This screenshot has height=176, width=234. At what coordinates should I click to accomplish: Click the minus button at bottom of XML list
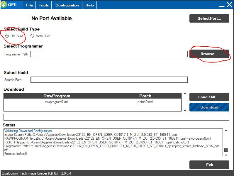[185, 111]
